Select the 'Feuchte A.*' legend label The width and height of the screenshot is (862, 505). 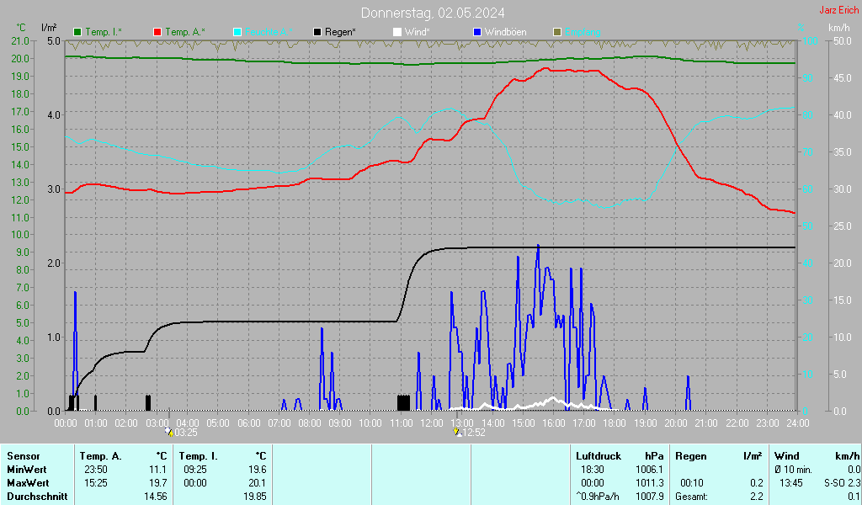(269, 32)
